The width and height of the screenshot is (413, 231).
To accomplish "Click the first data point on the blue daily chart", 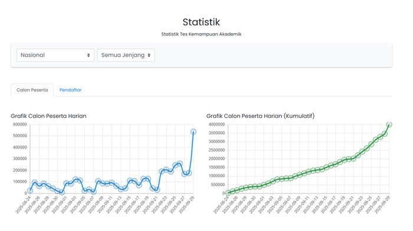I will pyautogui.click(x=30, y=190).
